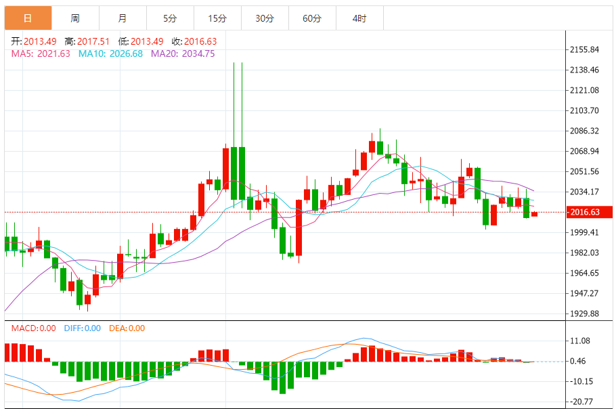Click the -10.15 MACD axis label

581,381
